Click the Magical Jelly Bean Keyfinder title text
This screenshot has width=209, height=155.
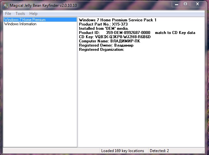click(43, 6)
